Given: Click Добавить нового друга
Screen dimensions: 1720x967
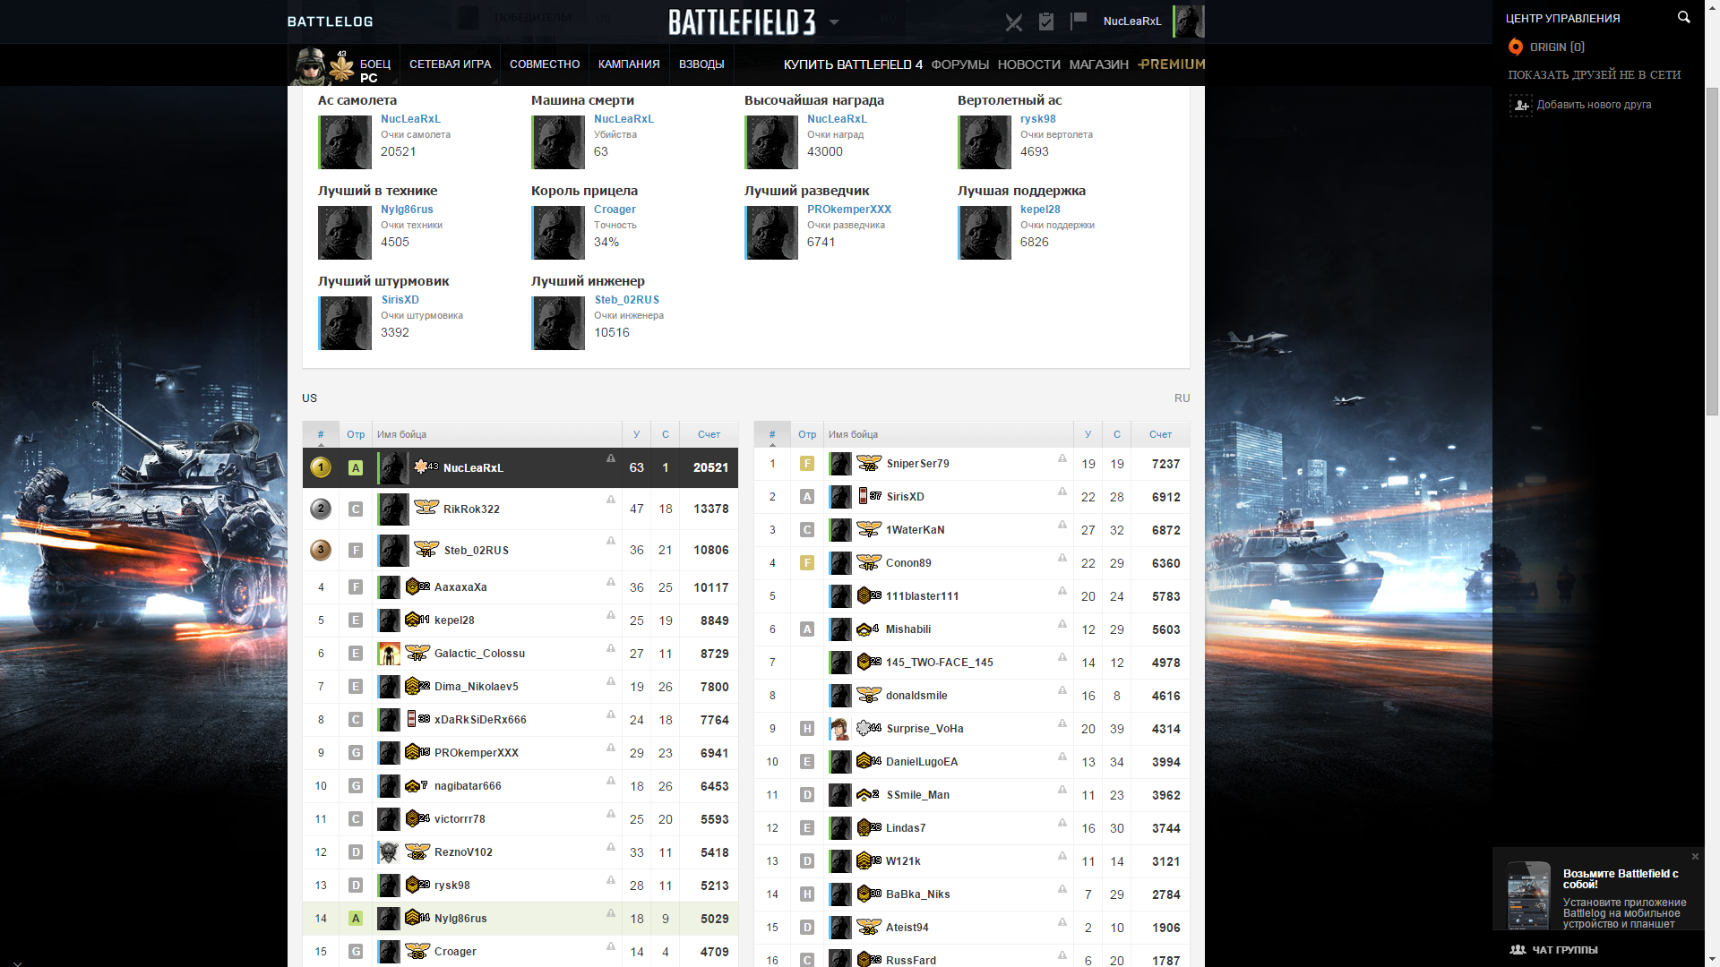Looking at the screenshot, I should [1594, 105].
